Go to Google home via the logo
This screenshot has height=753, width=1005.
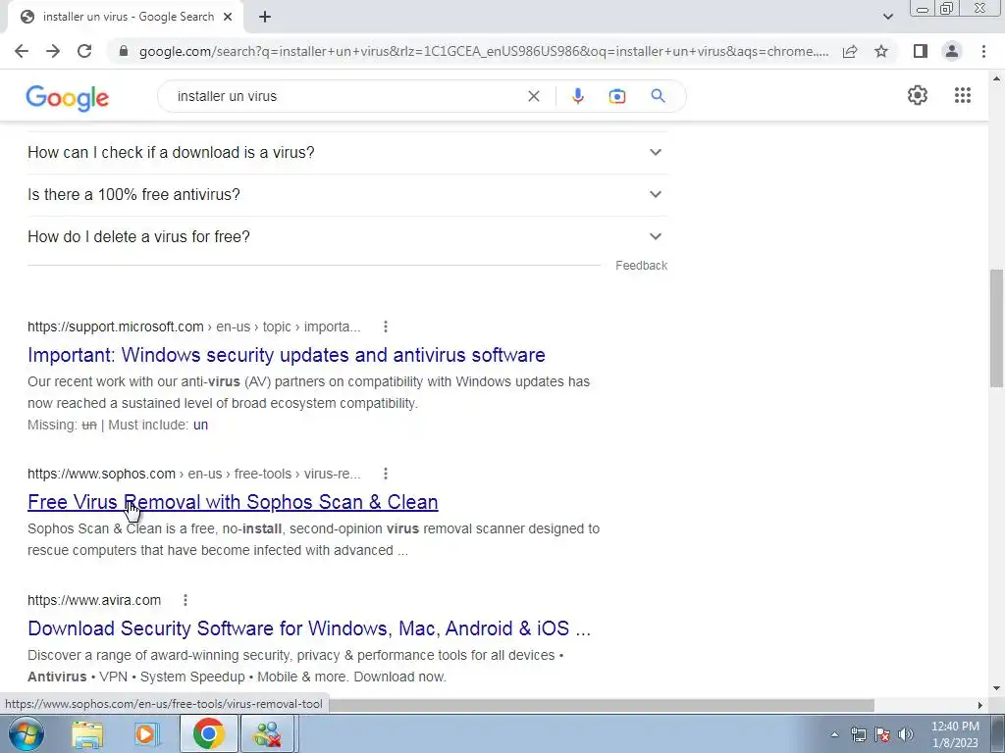click(x=68, y=97)
